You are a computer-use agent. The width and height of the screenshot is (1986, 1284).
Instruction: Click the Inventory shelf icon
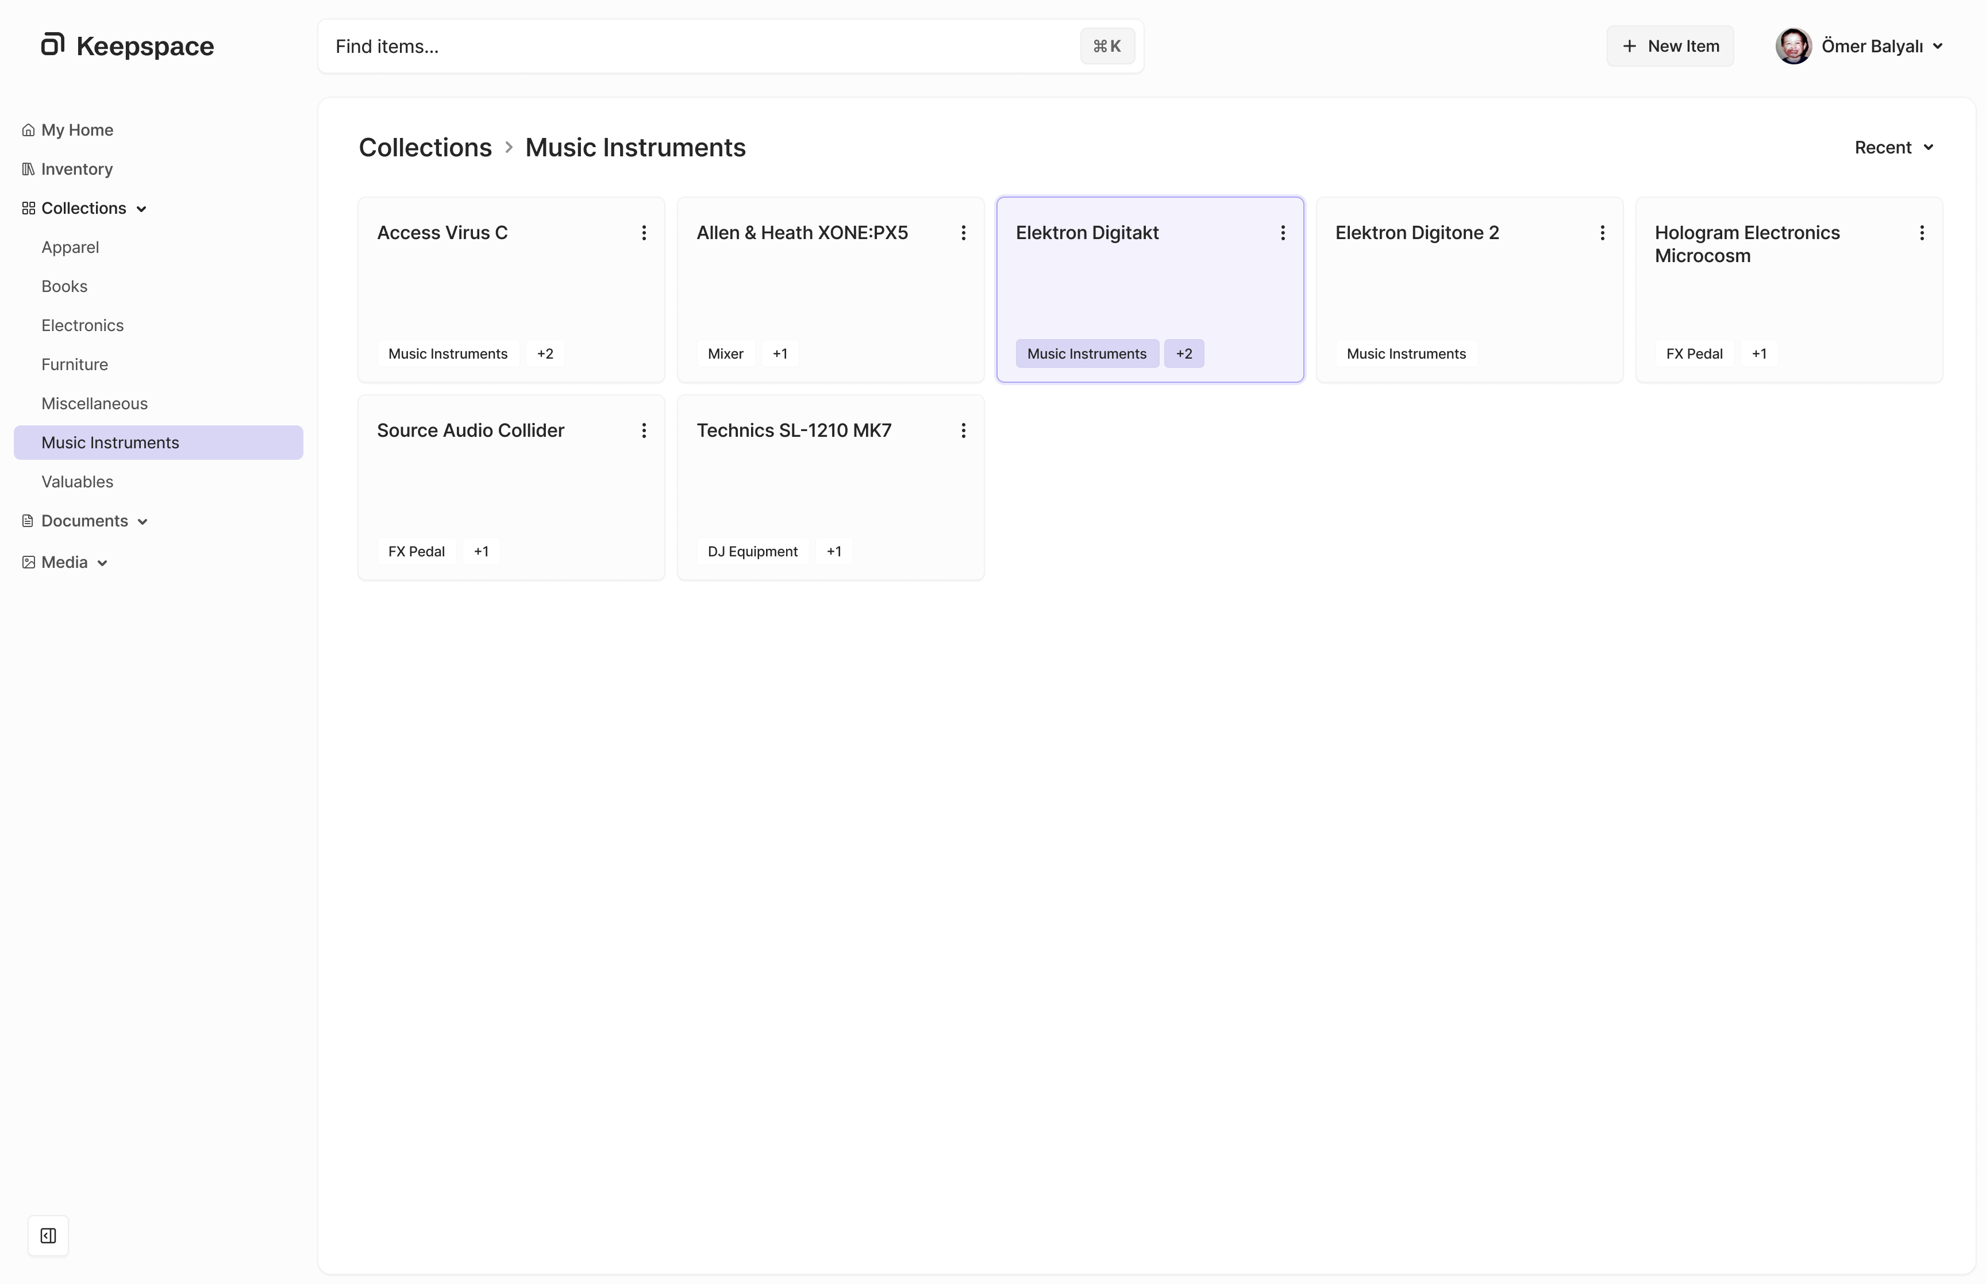(28, 169)
